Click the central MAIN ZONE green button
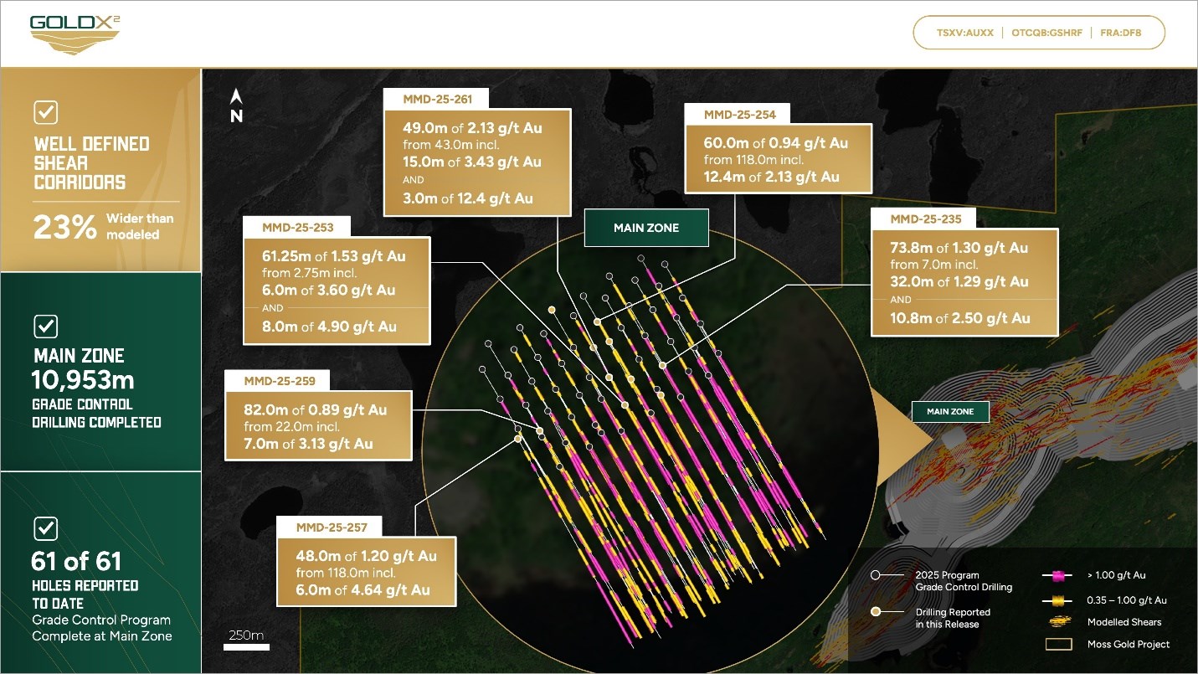 point(646,228)
